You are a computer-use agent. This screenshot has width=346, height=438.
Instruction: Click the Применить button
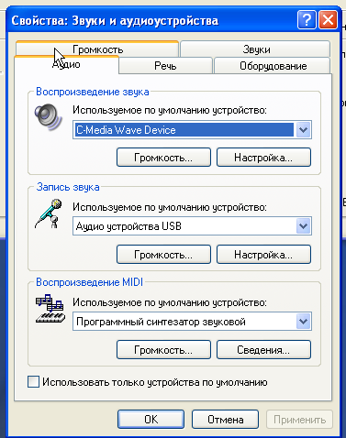[299, 420]
